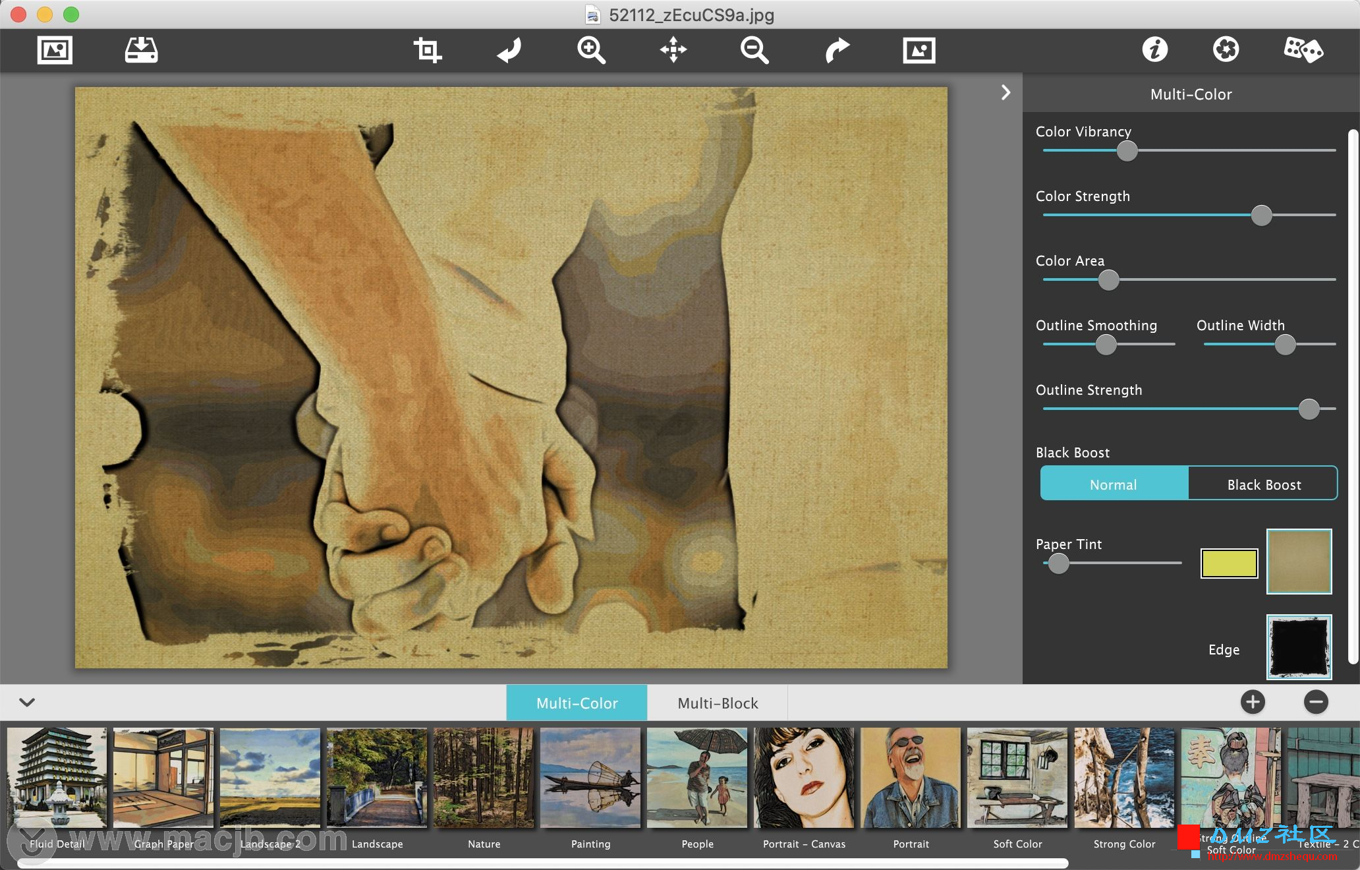Remove preset with minus button
1360x870 pixels.
coord(1316,702)
